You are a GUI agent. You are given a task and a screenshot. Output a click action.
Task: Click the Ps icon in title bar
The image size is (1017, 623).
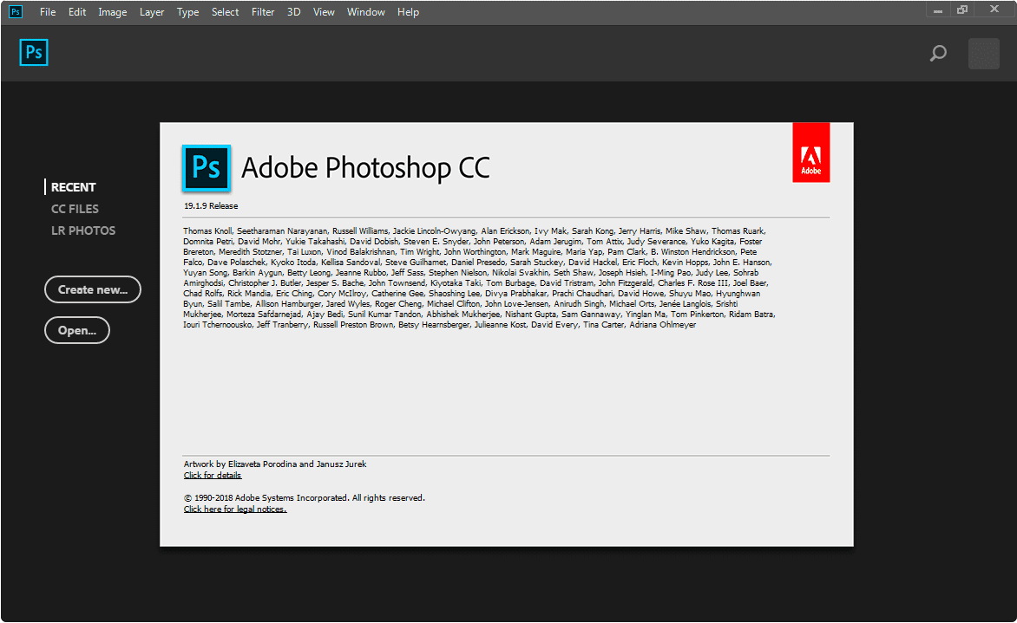tap(15, 11)
